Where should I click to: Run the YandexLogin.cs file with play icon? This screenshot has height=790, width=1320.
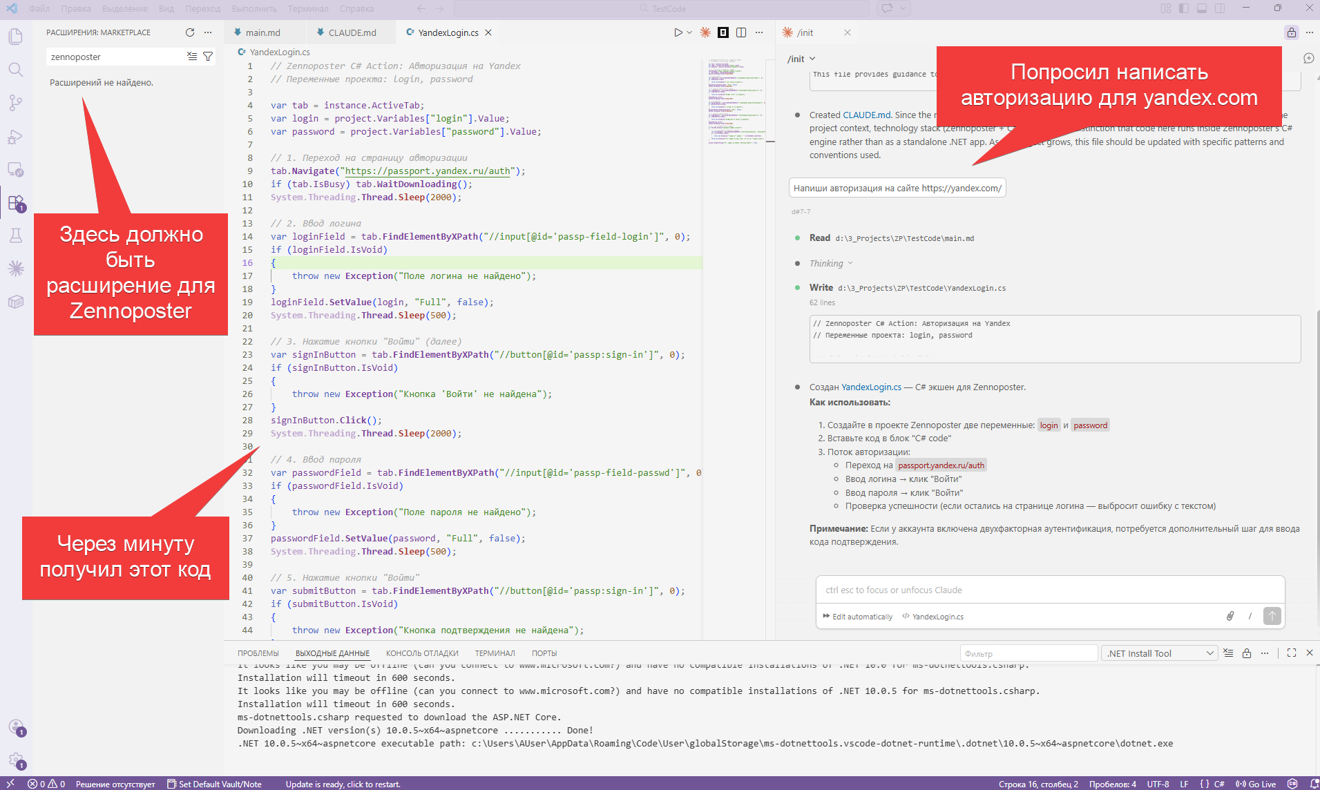coord(678,32)
